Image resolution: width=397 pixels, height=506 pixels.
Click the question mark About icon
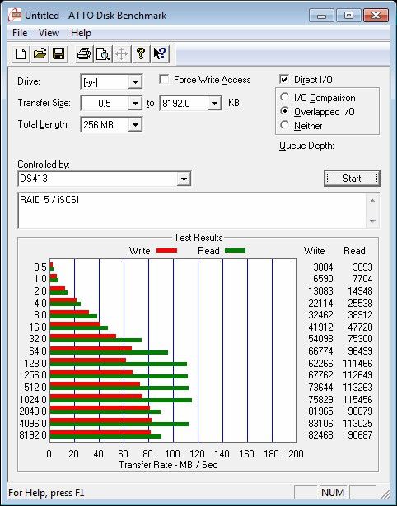click(141, 53)
